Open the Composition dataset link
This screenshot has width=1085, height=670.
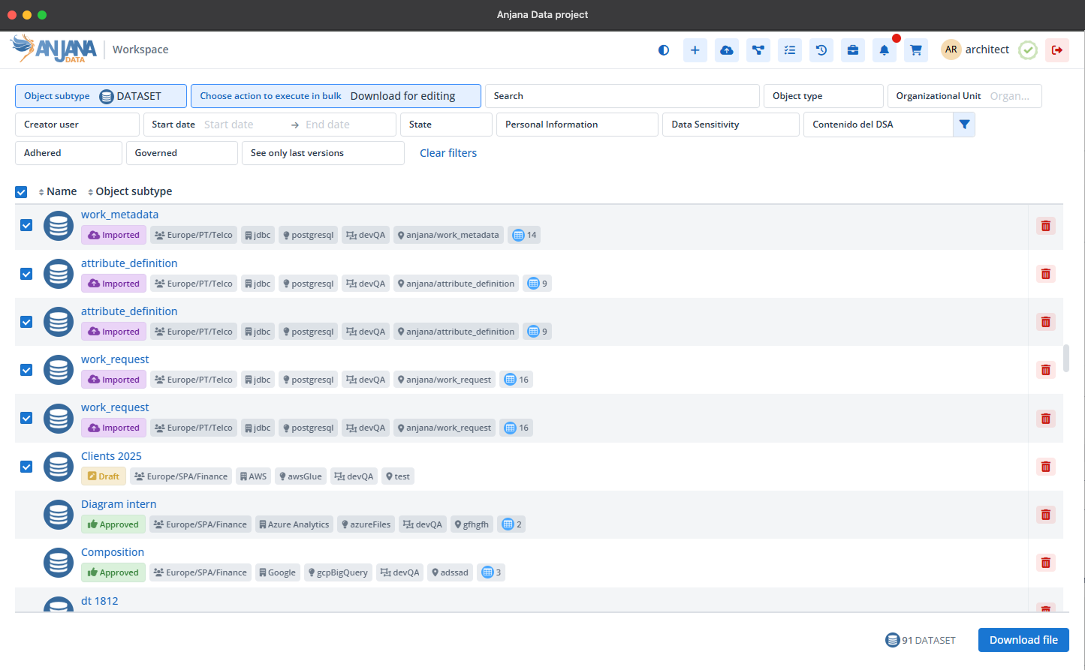click(x=113, y=552)
